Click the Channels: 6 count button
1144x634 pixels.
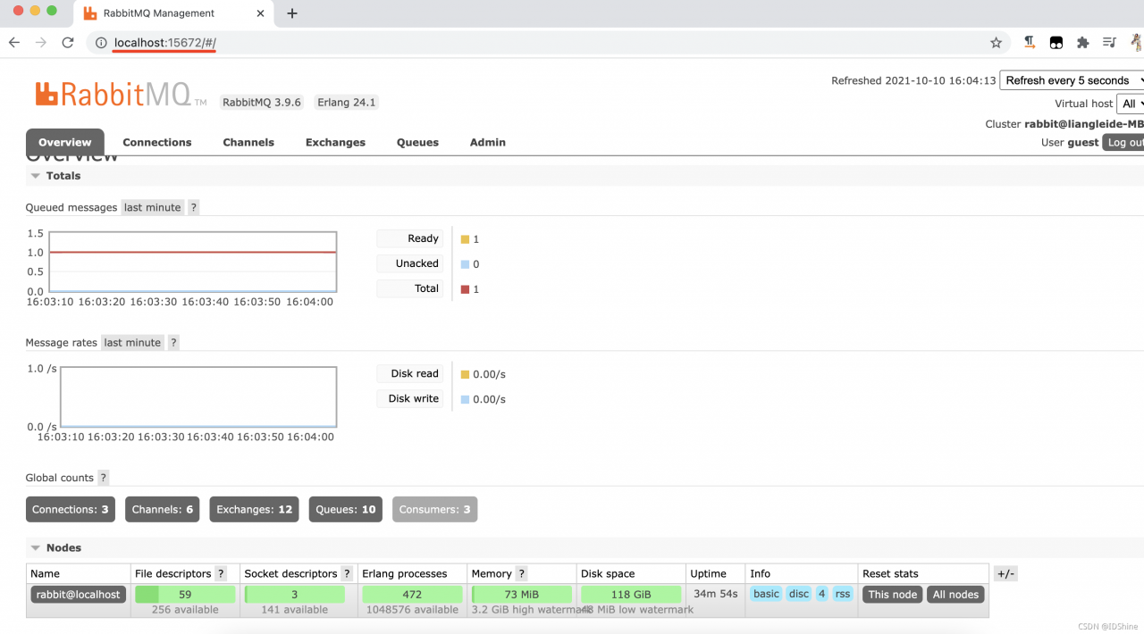click(163, 510)
